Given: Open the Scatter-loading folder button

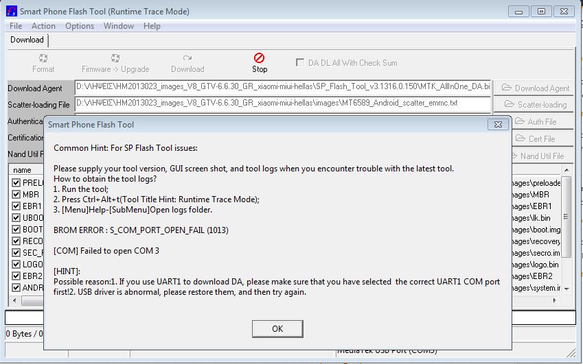Looking at the screenshot, I should 535,105.
